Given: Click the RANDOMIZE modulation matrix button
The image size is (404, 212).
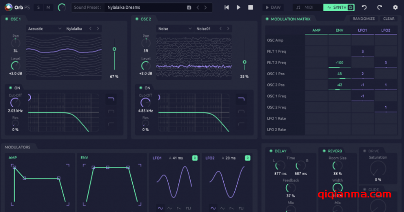Looking at the screenshot, I should [364, 18].
